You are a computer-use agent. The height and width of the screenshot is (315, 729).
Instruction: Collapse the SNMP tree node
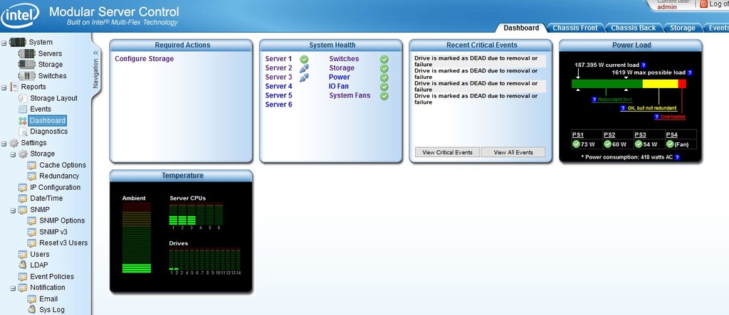tap(13, 210)
